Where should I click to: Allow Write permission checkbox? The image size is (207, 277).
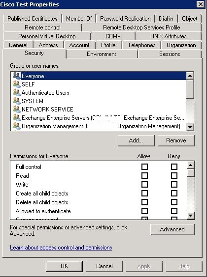(x=144, y=184)
